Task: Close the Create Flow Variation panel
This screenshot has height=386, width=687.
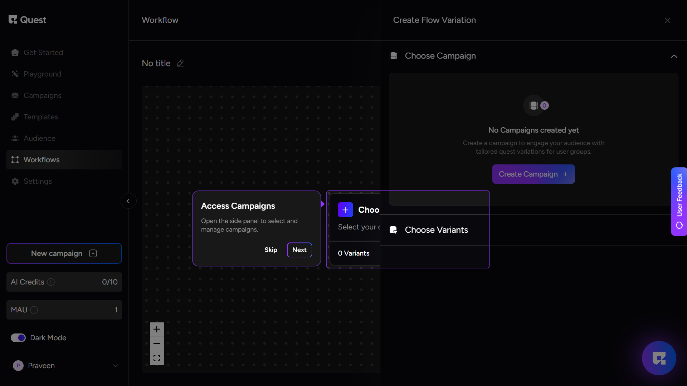Action: pyautogui.click(x=667, y=20)
